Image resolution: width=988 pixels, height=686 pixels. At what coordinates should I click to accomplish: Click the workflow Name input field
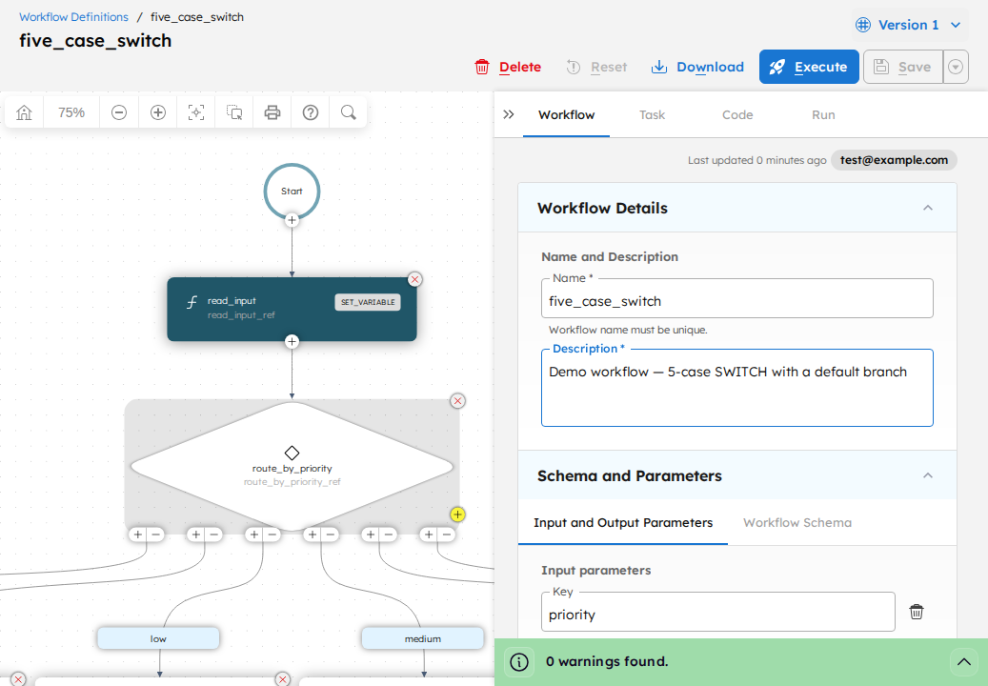pos(737,298)
